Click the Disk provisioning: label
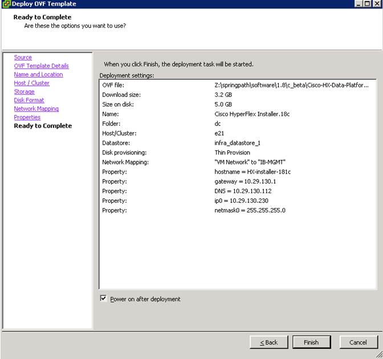 click(x=124, y=152)
